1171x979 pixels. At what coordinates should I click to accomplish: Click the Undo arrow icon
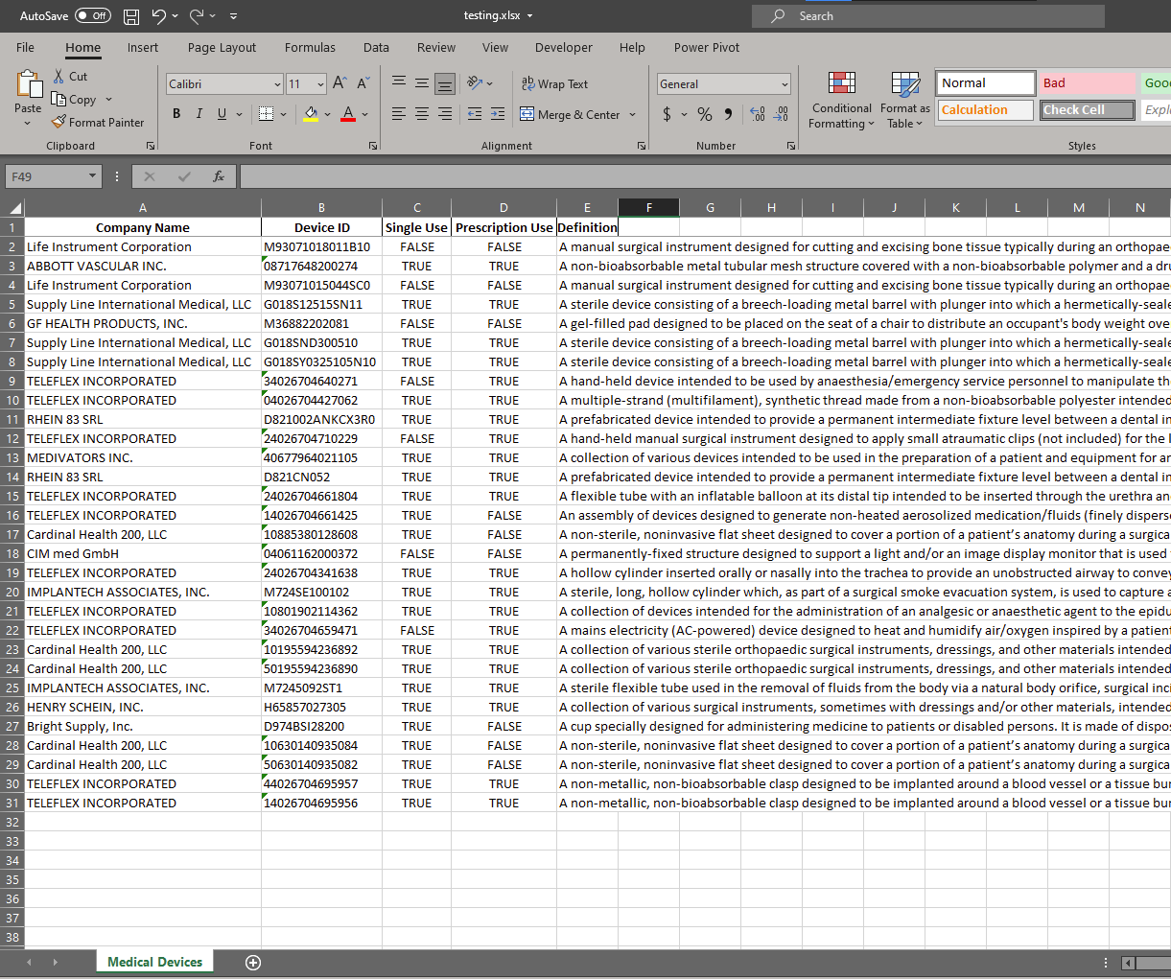click(158, 16)
